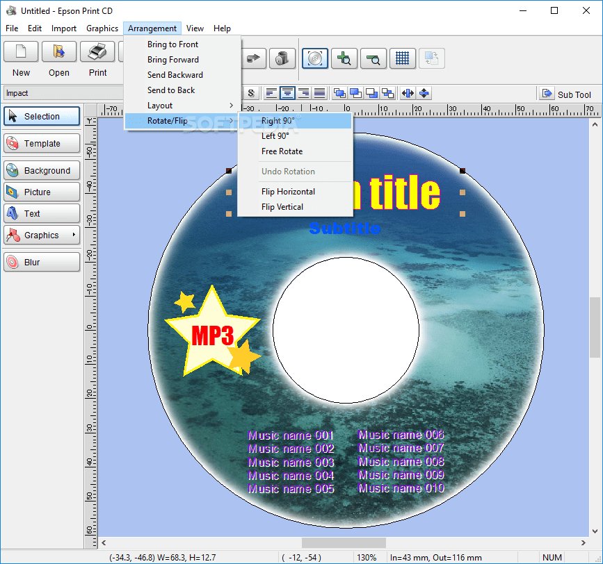Click the zoom out magnifier icon

tap(373, 58)
